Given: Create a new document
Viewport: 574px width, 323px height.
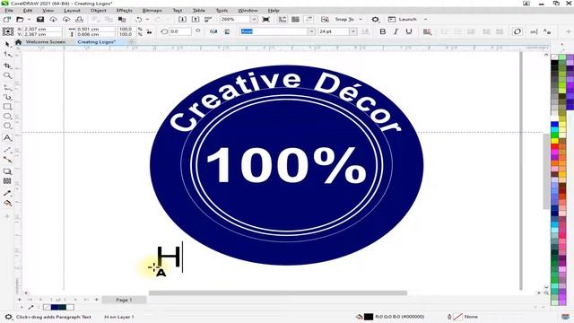Looking at the screenshot, I should click(7, 20).
